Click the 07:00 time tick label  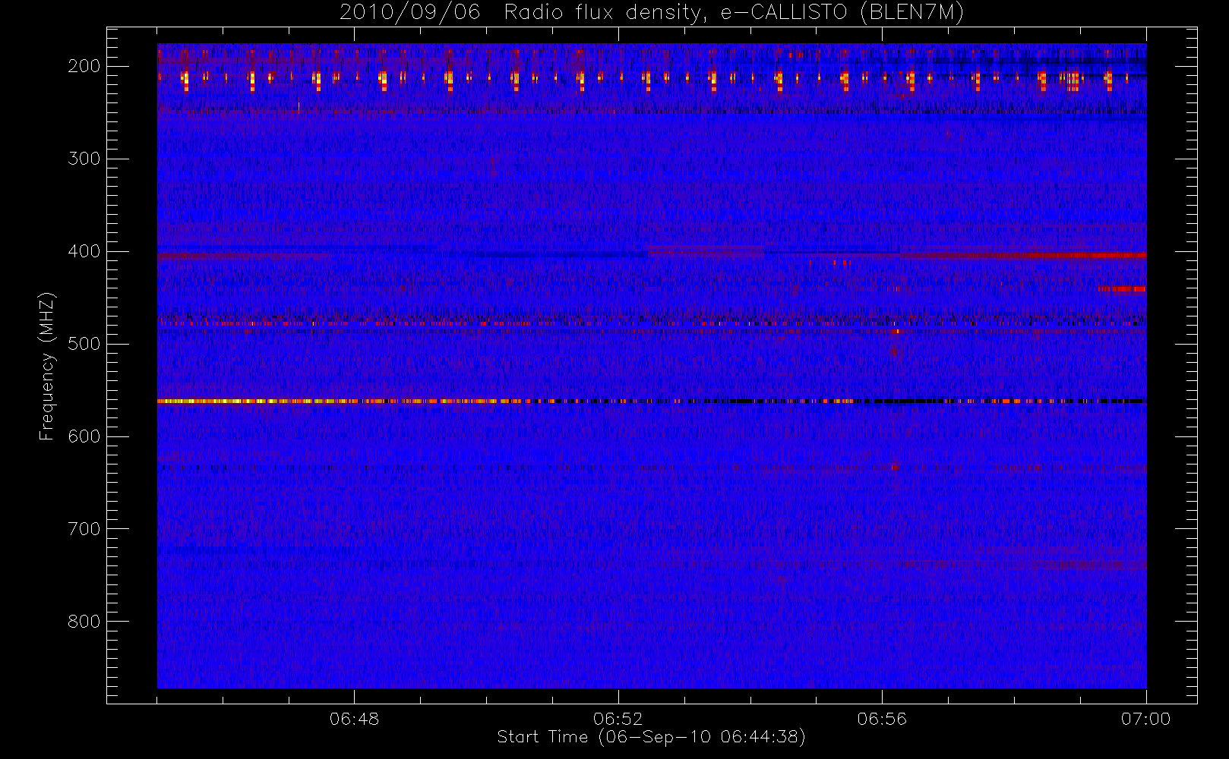[x=1145, y=719]
